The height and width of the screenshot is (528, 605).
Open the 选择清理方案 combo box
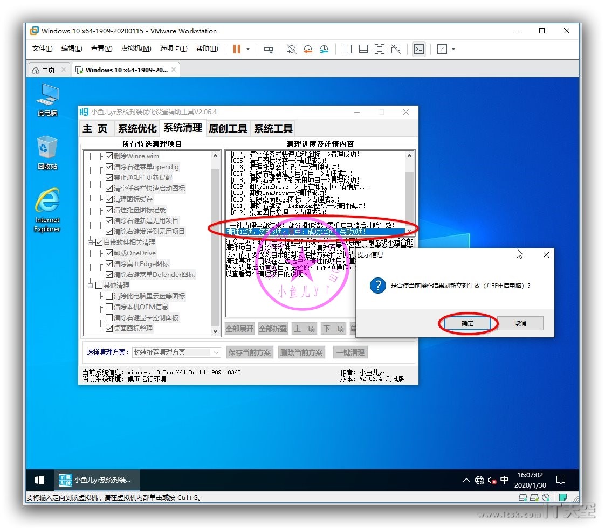176,352
